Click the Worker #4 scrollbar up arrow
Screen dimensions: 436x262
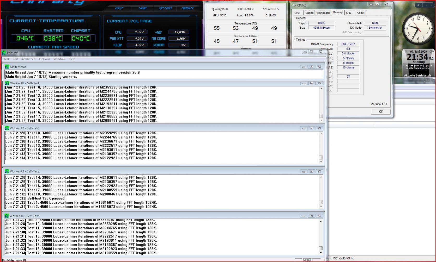click(x=321, y=222)
